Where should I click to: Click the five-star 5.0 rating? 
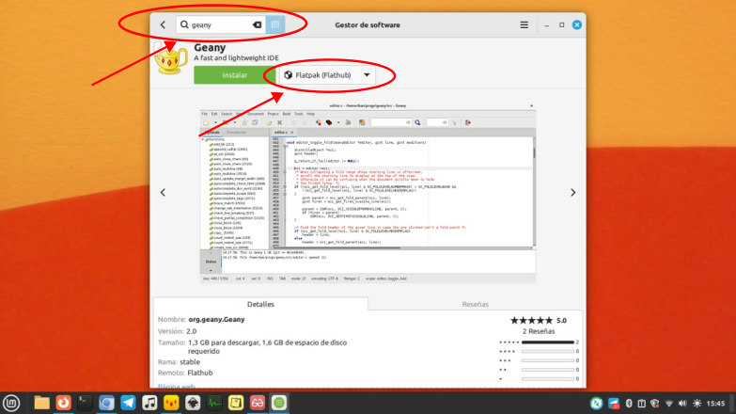[539, 321]
